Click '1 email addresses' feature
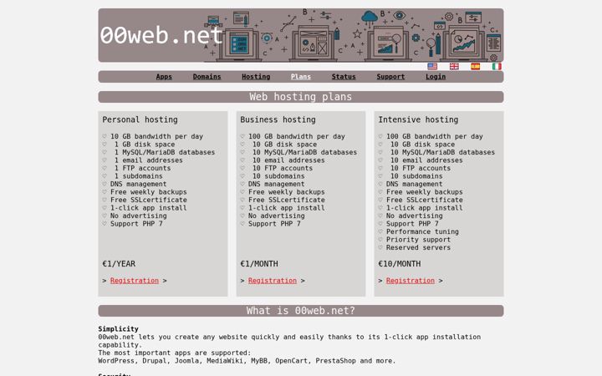 149,160
